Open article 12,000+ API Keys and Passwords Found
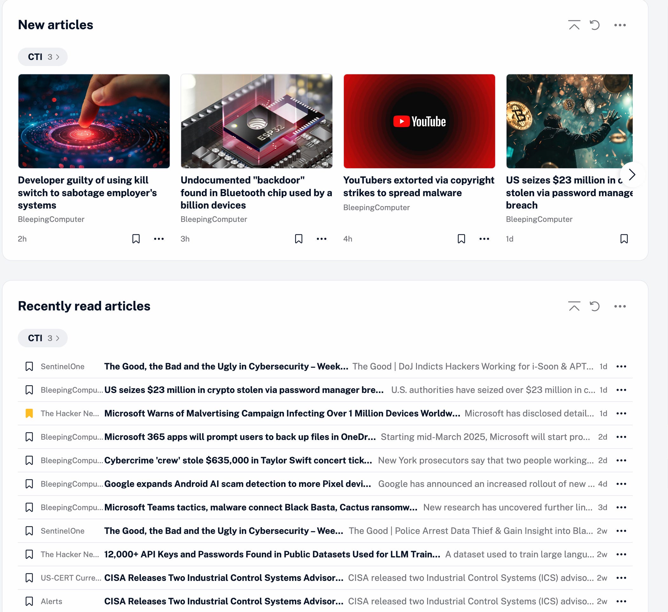The width and height of the screenshot is (668, 612). (272, 554)
